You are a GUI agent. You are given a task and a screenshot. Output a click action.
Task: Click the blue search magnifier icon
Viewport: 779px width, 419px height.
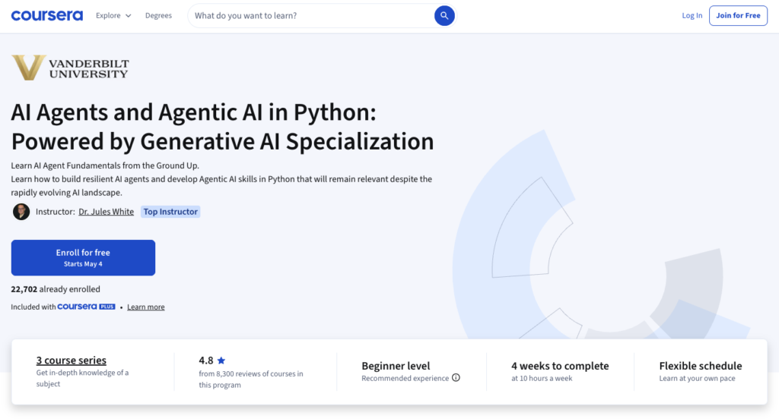pos(444,16)
